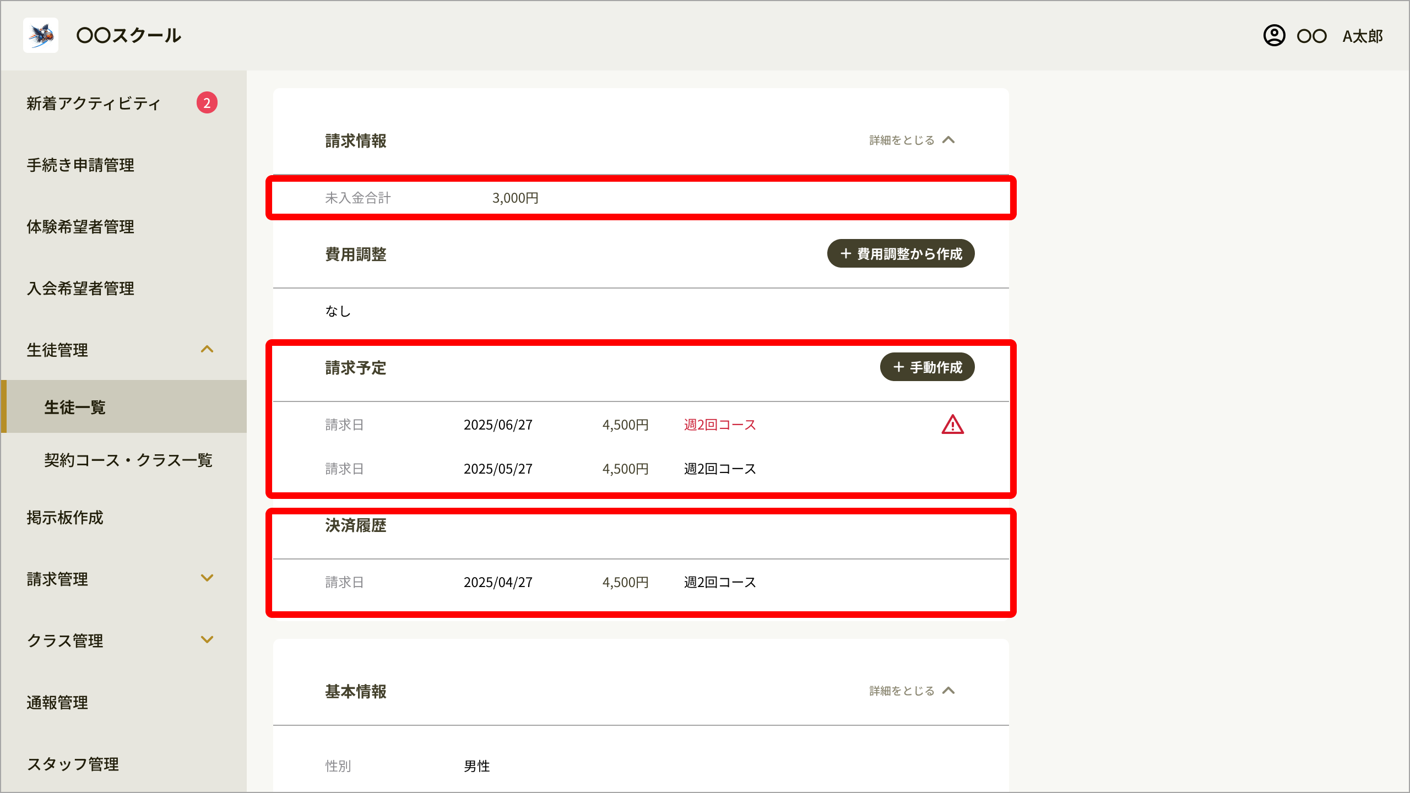Click the school logo icon

click(41, 35)
